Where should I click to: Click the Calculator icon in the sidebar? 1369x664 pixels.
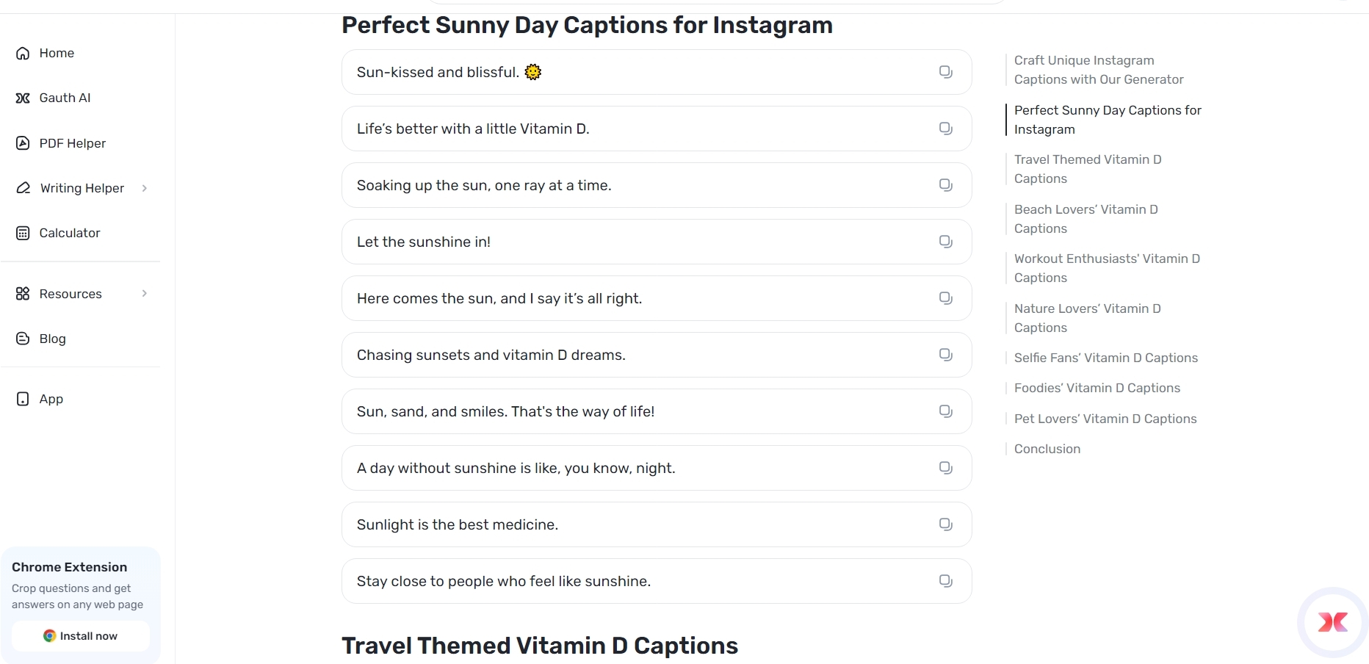[x=23, y=233]
